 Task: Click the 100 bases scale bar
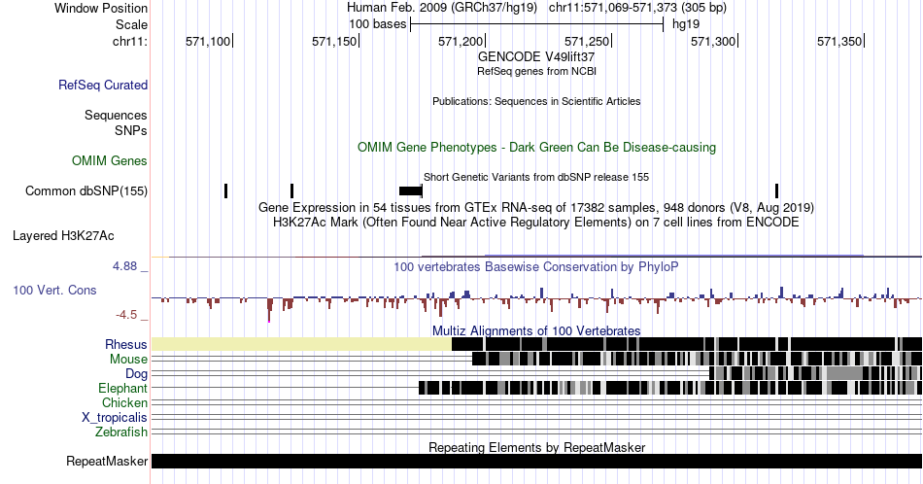(537, 24)
